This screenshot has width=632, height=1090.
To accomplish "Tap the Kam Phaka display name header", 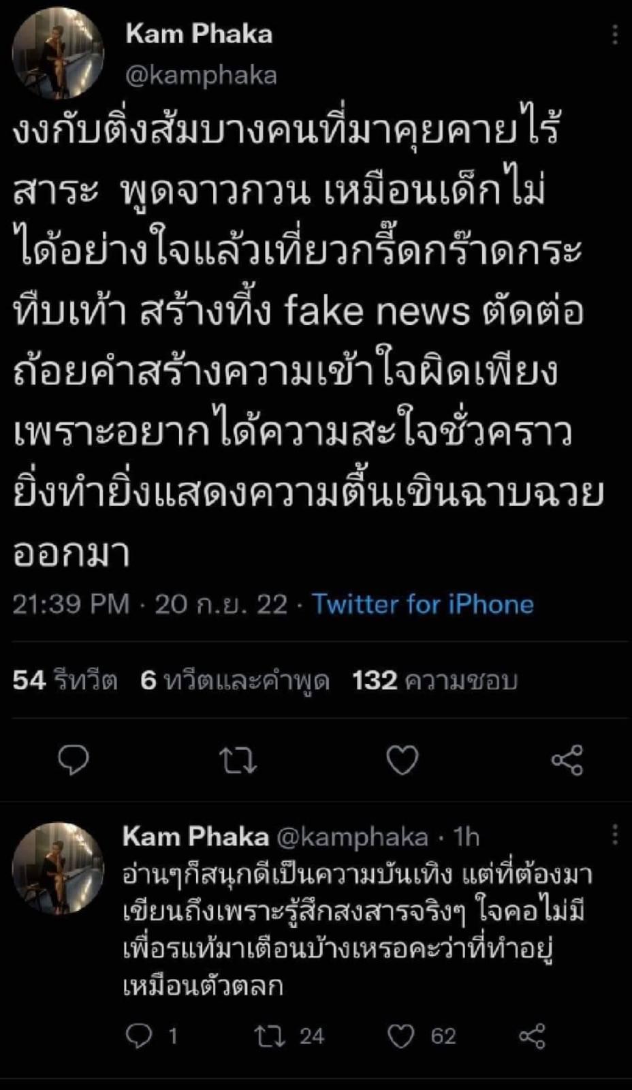I will point(198,34).
